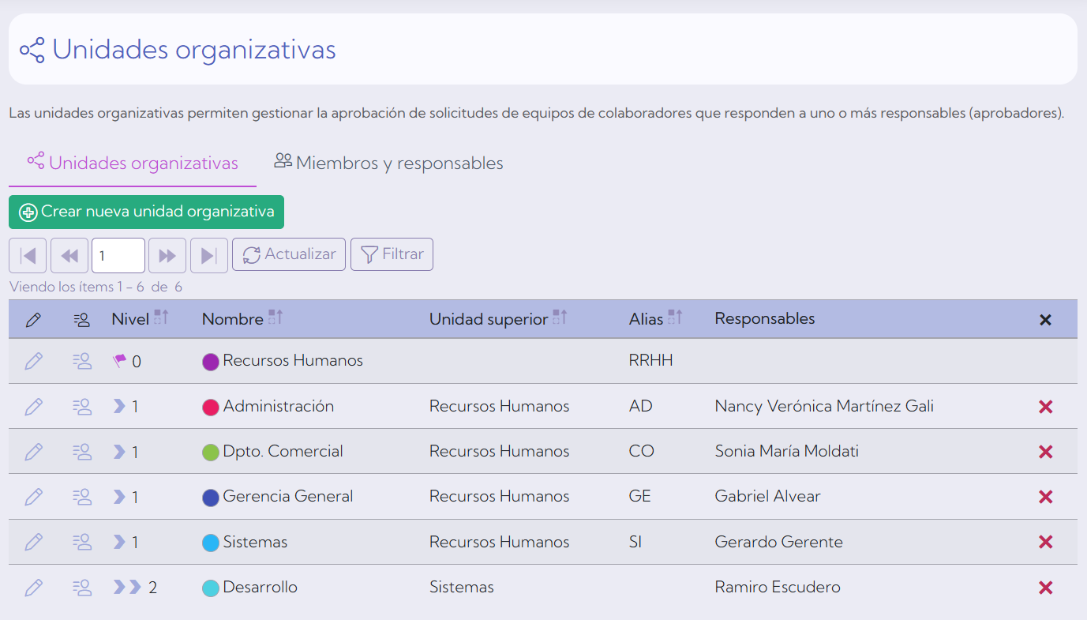
Task: Edit the Gerencia General row pencil icon
Action: tap(33, 497)
